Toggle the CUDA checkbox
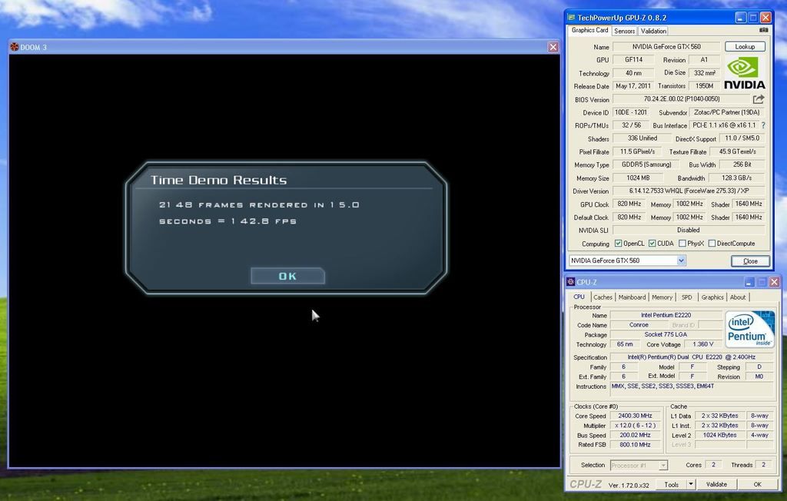 pos(652,244)
